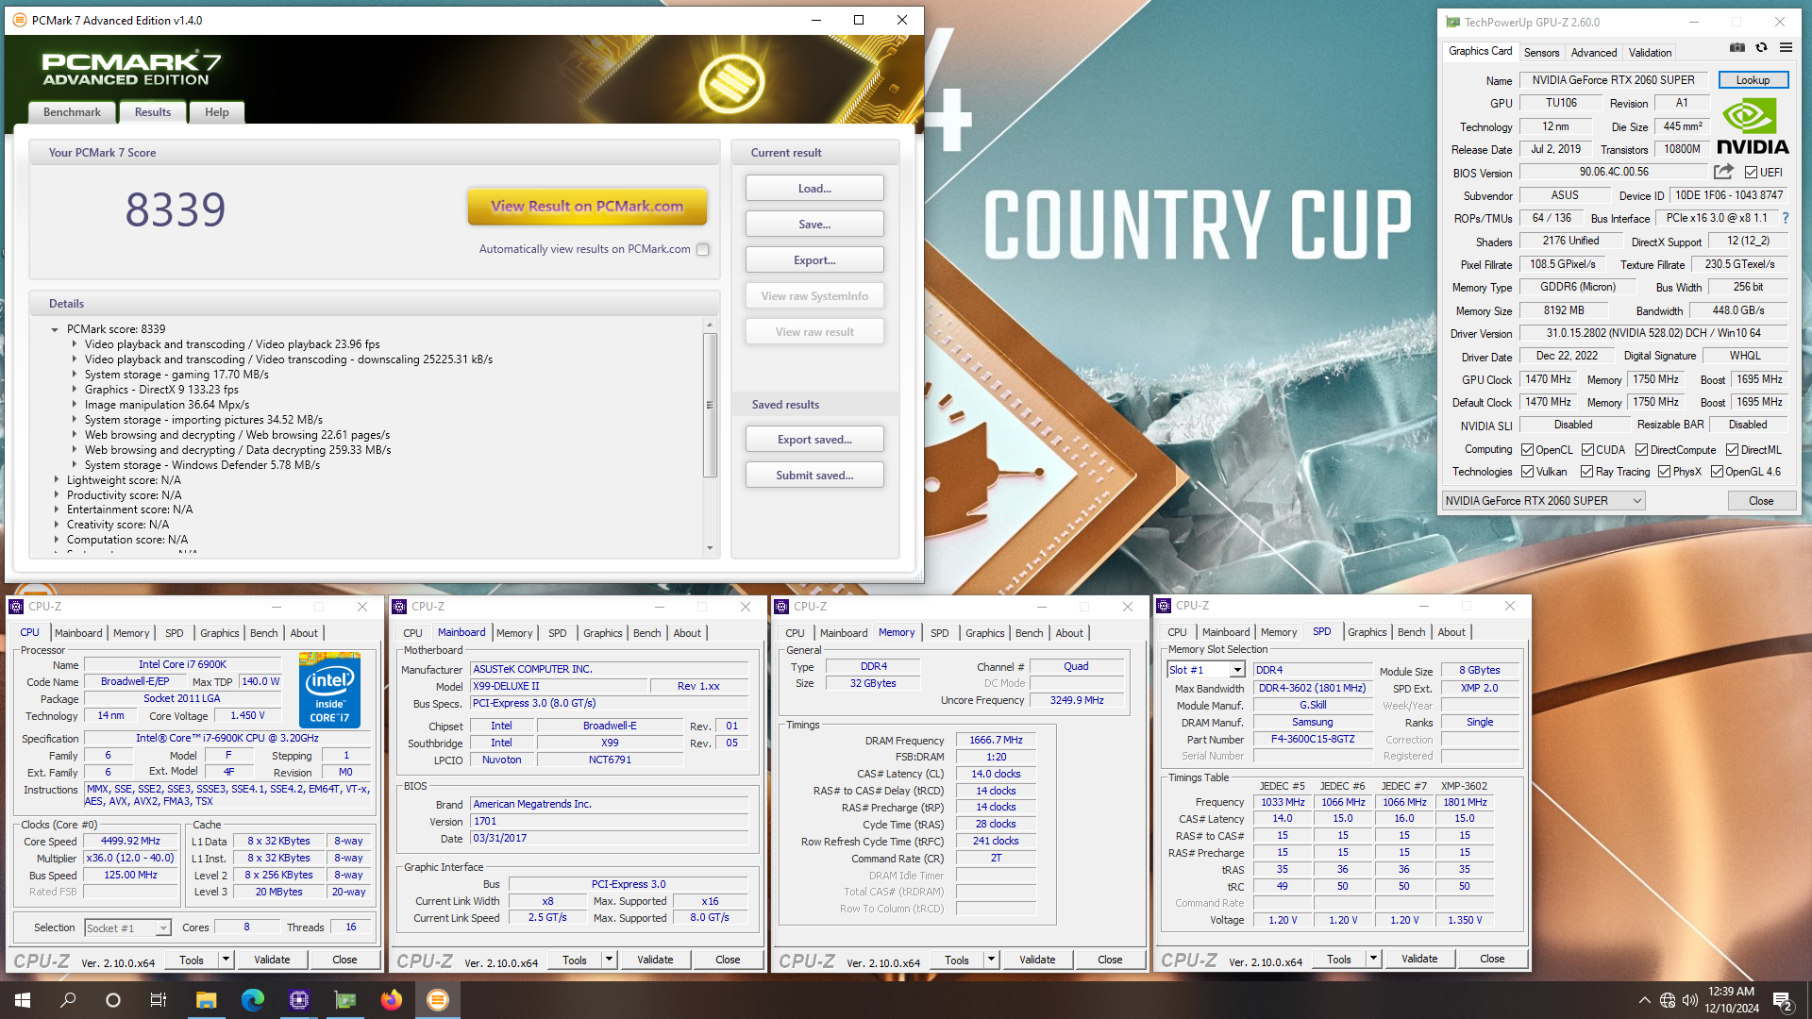This screenshot has width=1812, height=1019.
Task: Toggle the Ray Tracing checkbox
Action: [1587, 472]
